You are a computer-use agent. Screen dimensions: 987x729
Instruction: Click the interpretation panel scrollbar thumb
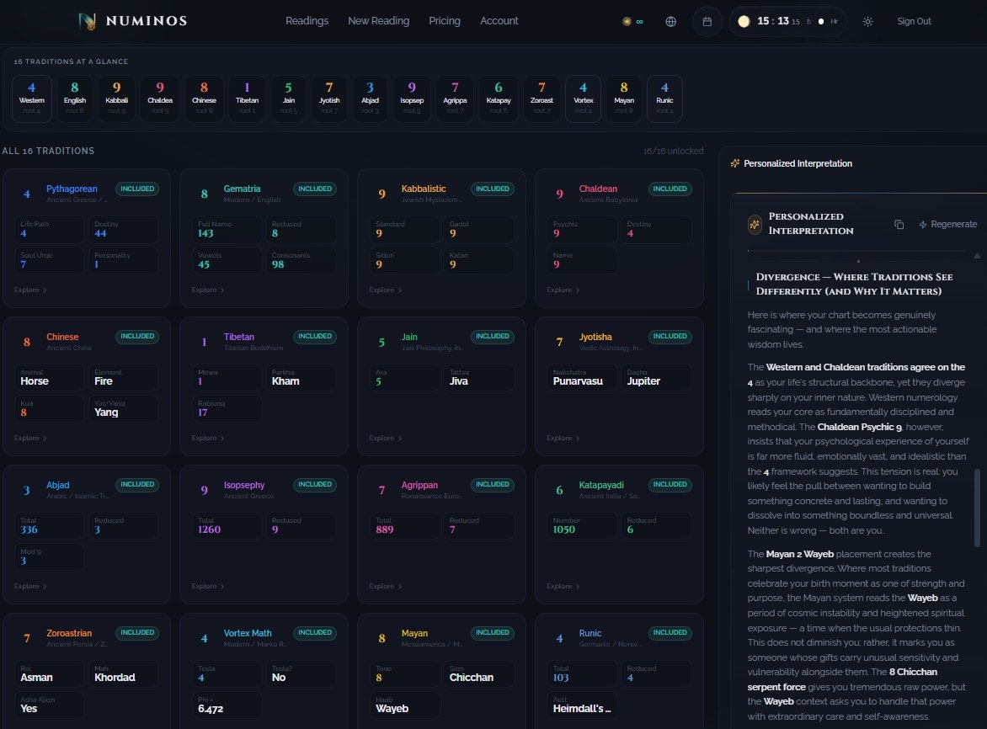tap(977, 508)
